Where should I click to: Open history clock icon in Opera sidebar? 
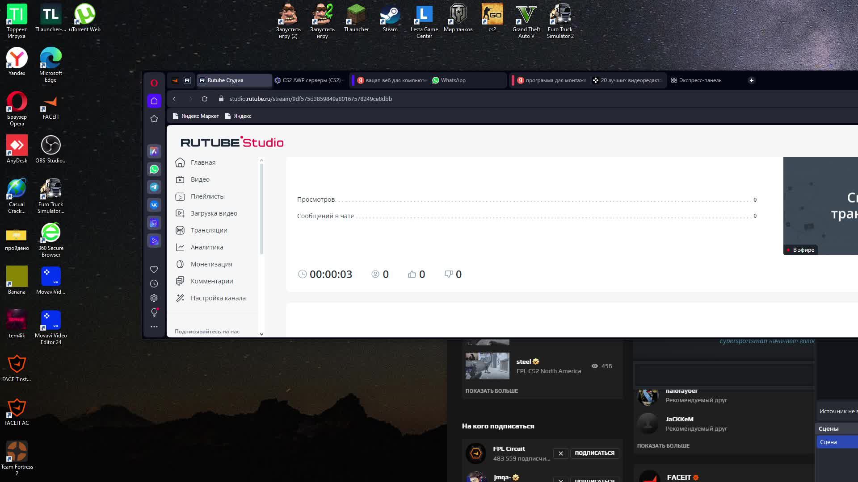tap(154, 283)
